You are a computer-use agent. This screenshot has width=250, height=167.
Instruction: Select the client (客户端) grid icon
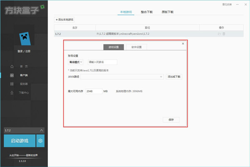[x=12, y=75]
